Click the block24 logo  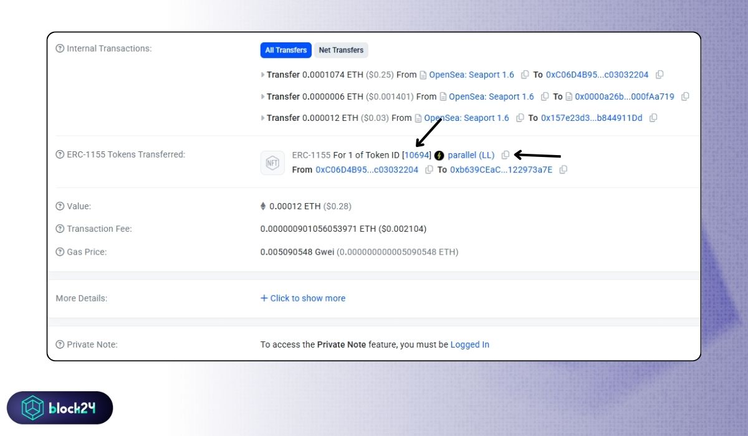point(60,408)
